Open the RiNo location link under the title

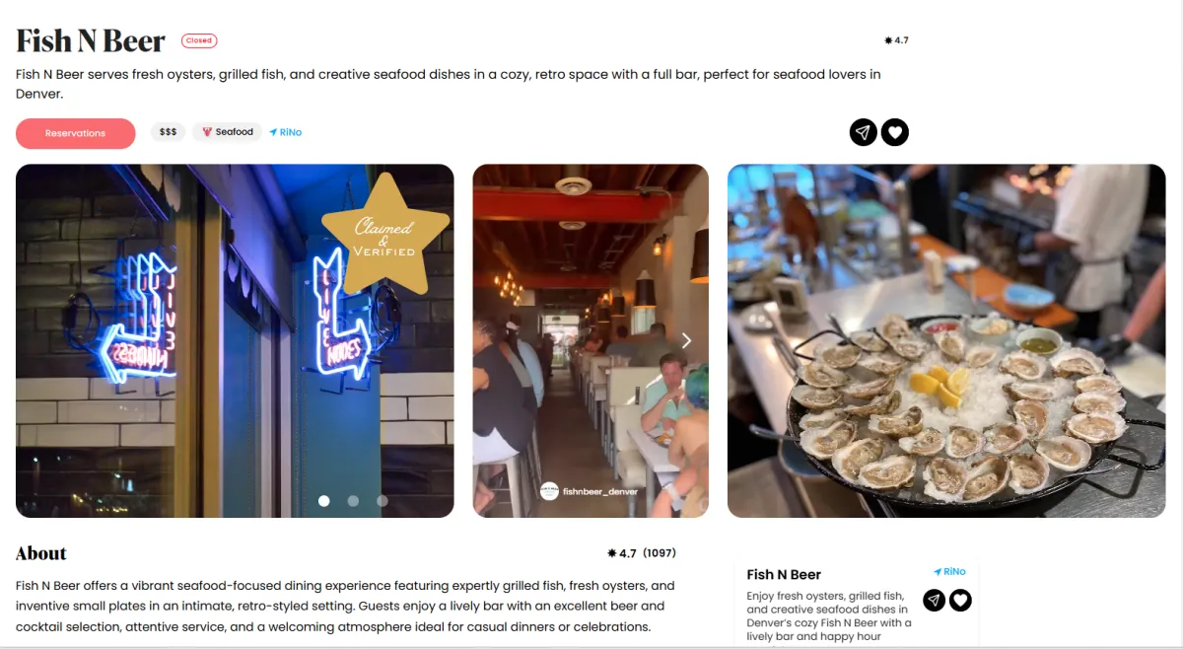point(286,132)
